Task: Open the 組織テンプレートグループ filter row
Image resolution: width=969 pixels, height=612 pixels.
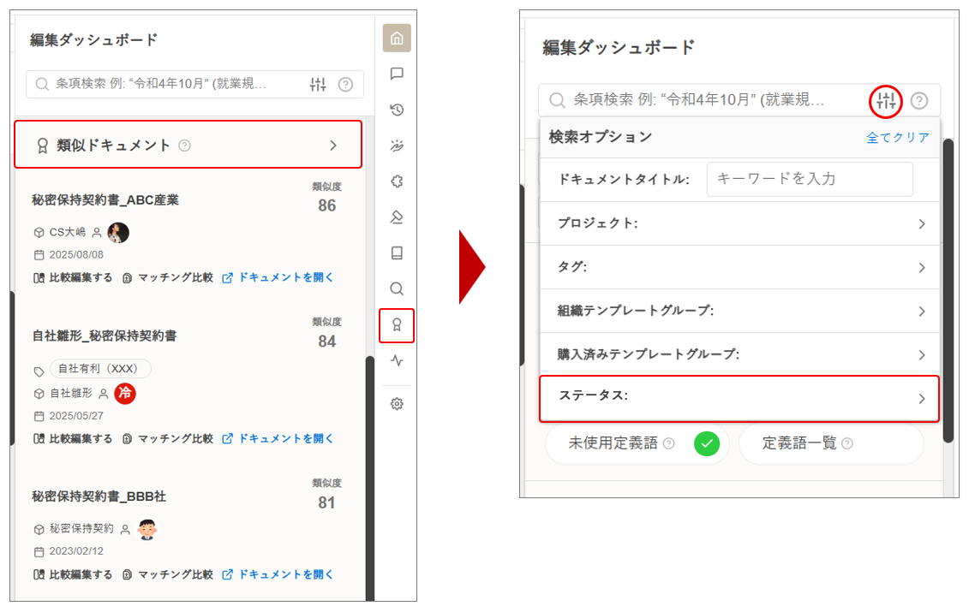Action: pyautogui.click(x=739, y=311)
